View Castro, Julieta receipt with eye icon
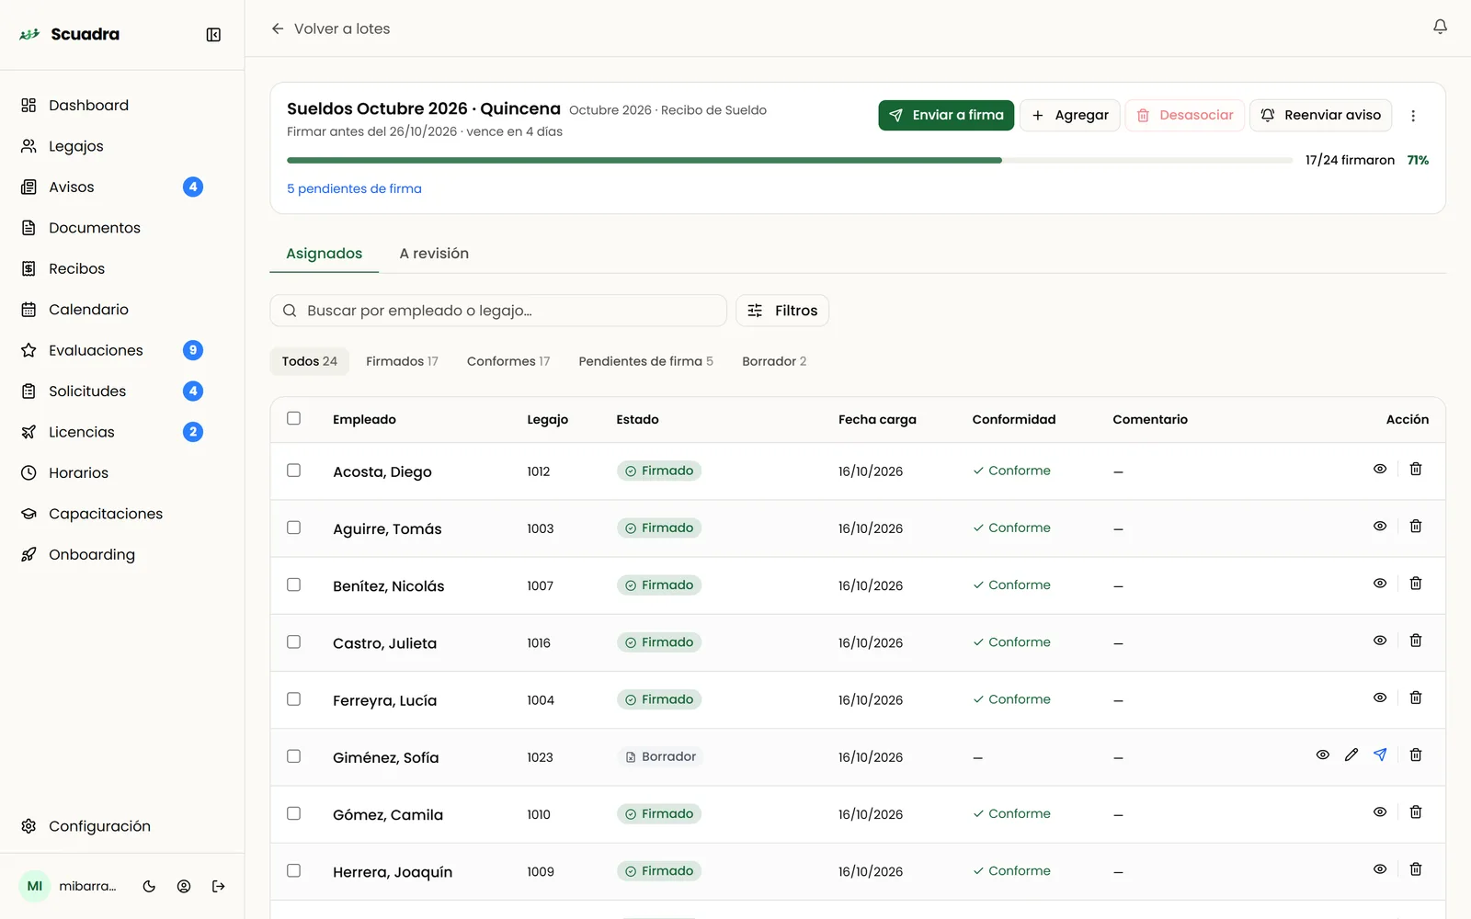This screenshot has width=1471, height=919. (x=1380, y=641)
